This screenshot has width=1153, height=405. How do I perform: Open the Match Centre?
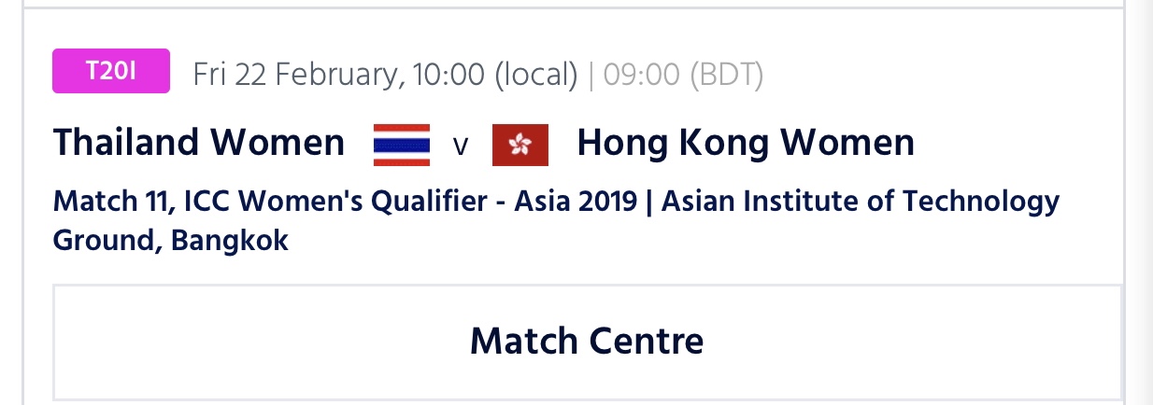pos(587,342)
